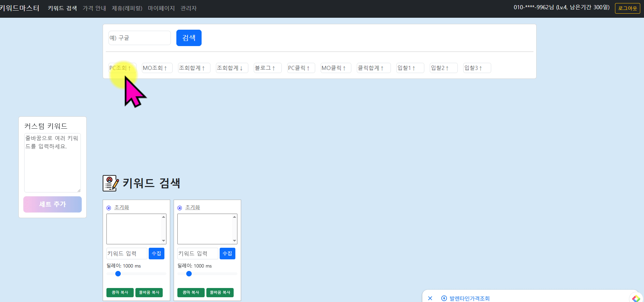This screenshot has height=302, width=644.
Task: Open the 가격 안내 menu item
Action: pos(94,8)
